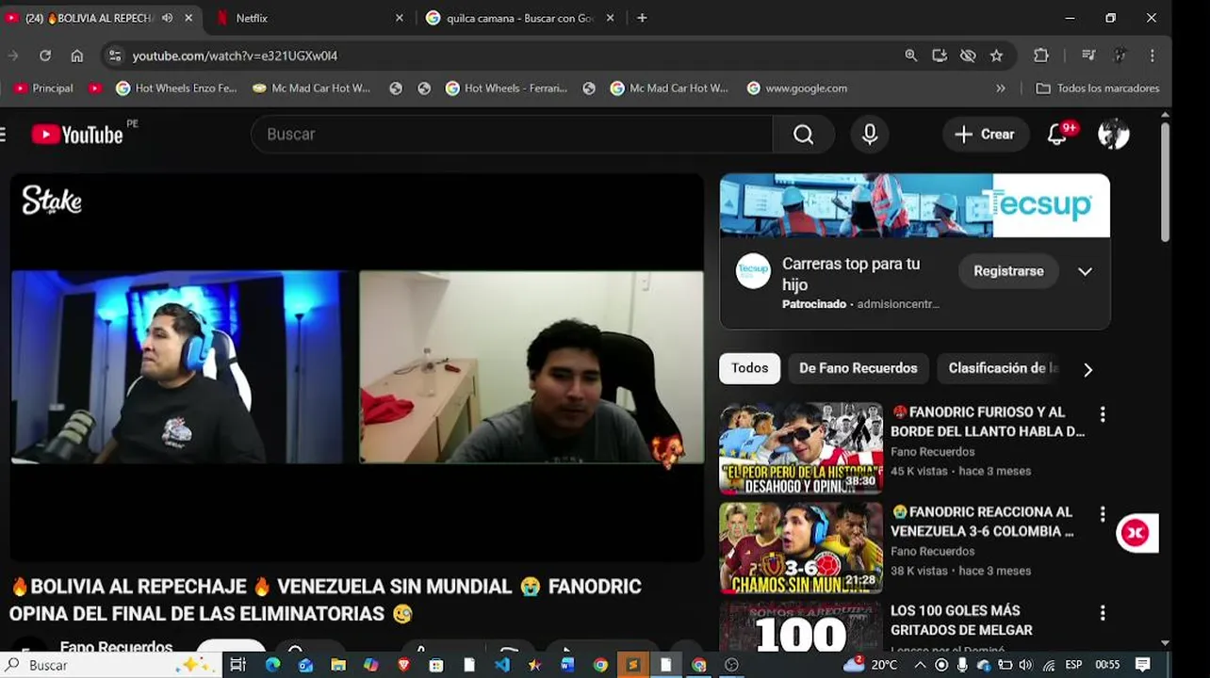Click the YouTube search magnifier button

click(x=803, y=135)
